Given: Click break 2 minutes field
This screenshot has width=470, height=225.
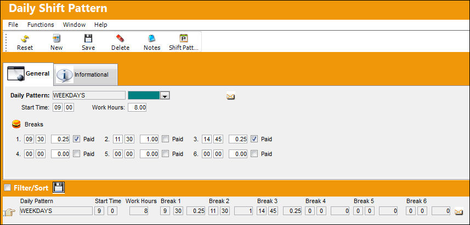Looking at the screenshot, I should tap(129, 139).
